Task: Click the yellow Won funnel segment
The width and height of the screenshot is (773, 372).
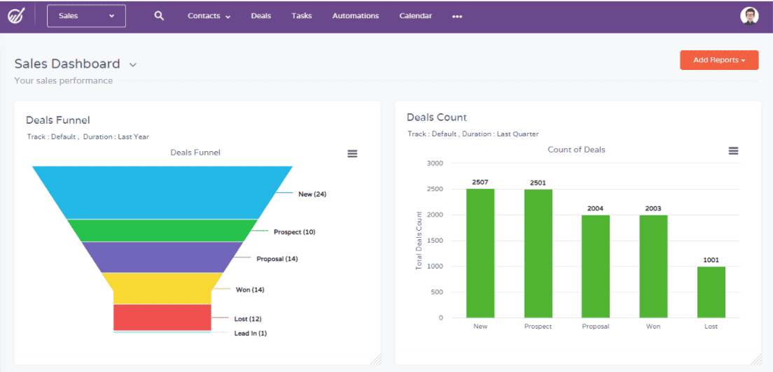Action: pos(162,288)
